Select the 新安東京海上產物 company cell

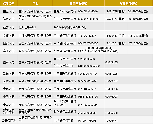tap(9, 111)
